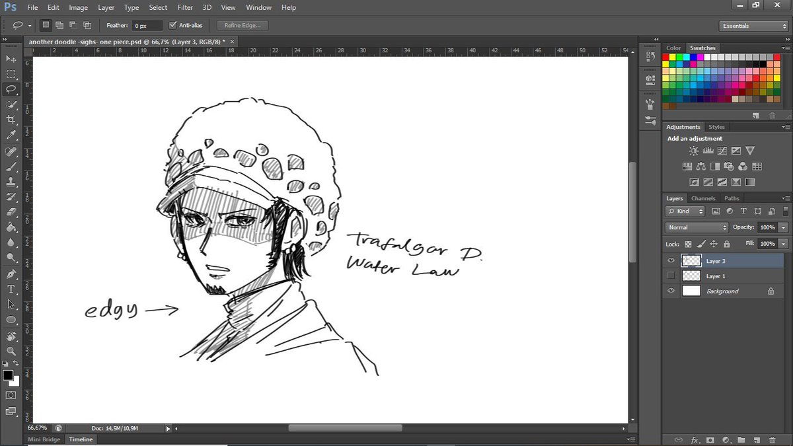Hide Layer 3 with its eye icon
The height and width of the screenshot is (446, 793).
pos(671,261)
